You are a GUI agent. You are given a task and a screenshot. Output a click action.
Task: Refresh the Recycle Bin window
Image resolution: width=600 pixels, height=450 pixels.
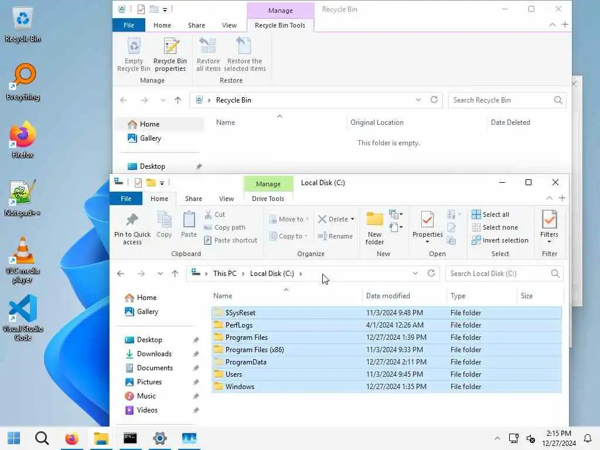(434, 100)
